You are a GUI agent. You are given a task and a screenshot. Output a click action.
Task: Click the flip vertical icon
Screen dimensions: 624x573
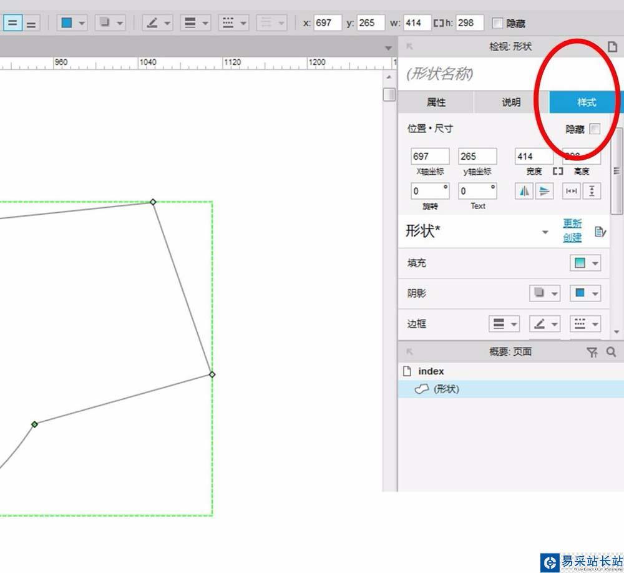(544, 191)
